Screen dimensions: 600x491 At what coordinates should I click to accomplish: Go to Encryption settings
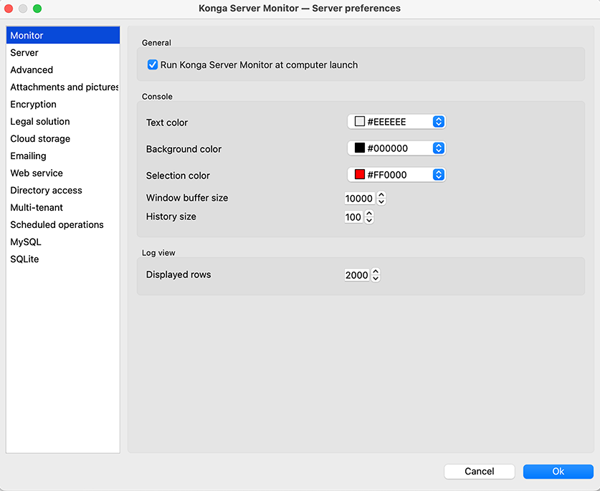point(33,105)
